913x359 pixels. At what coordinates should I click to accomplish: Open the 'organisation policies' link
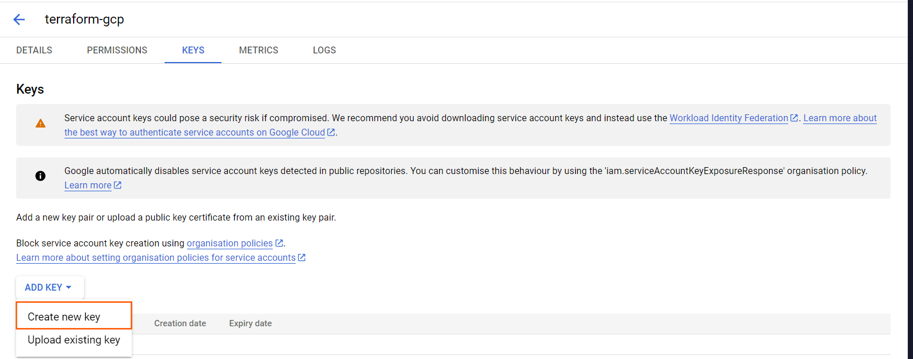230,243
